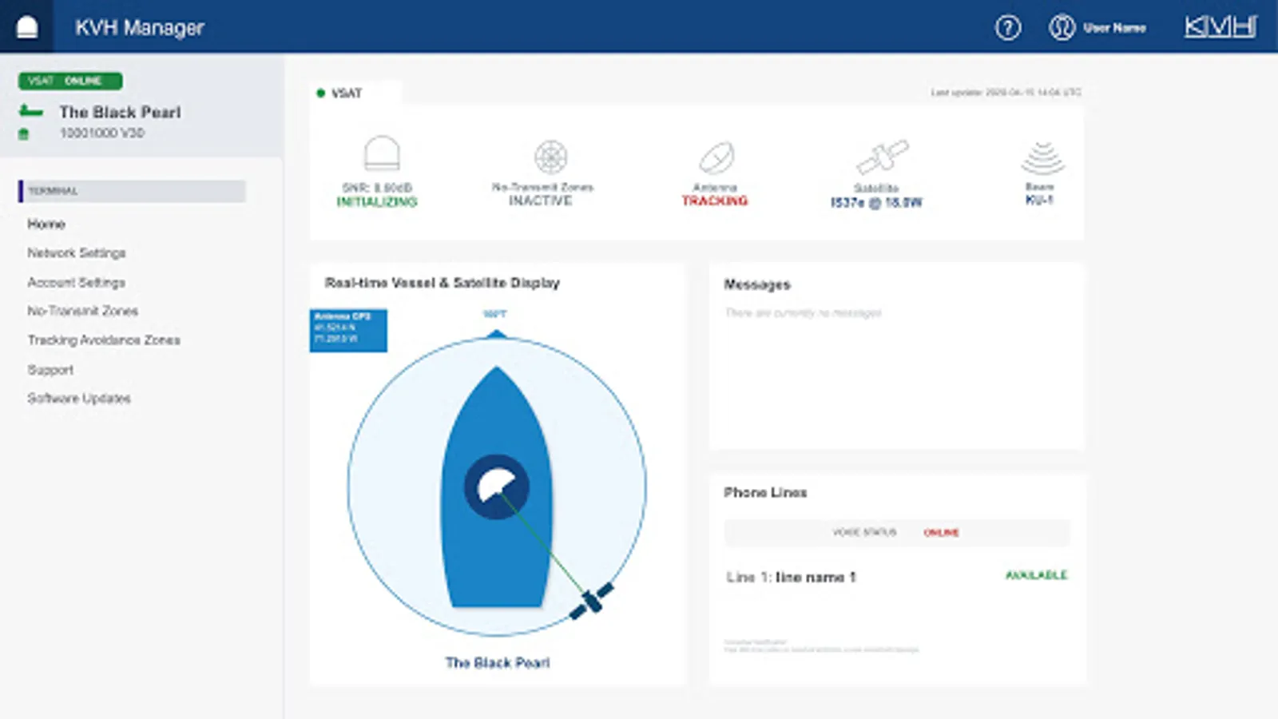Open Network Settings

77,253
